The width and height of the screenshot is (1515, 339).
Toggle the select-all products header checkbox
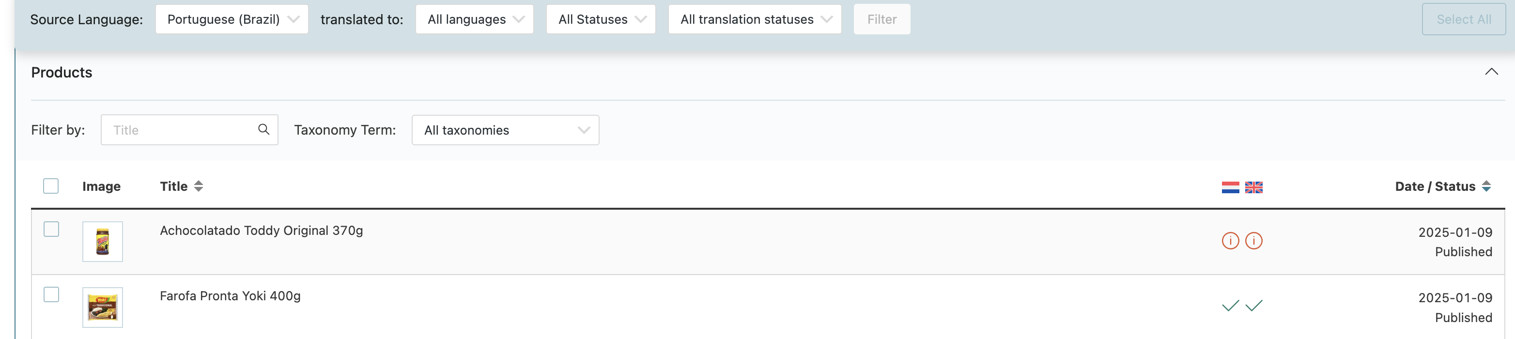[x=51, y=186]
